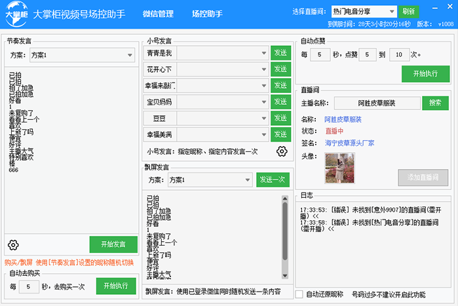Send message for 豆豆 account
The width and height of the screenshot is (458, 306).
(280, 118)
